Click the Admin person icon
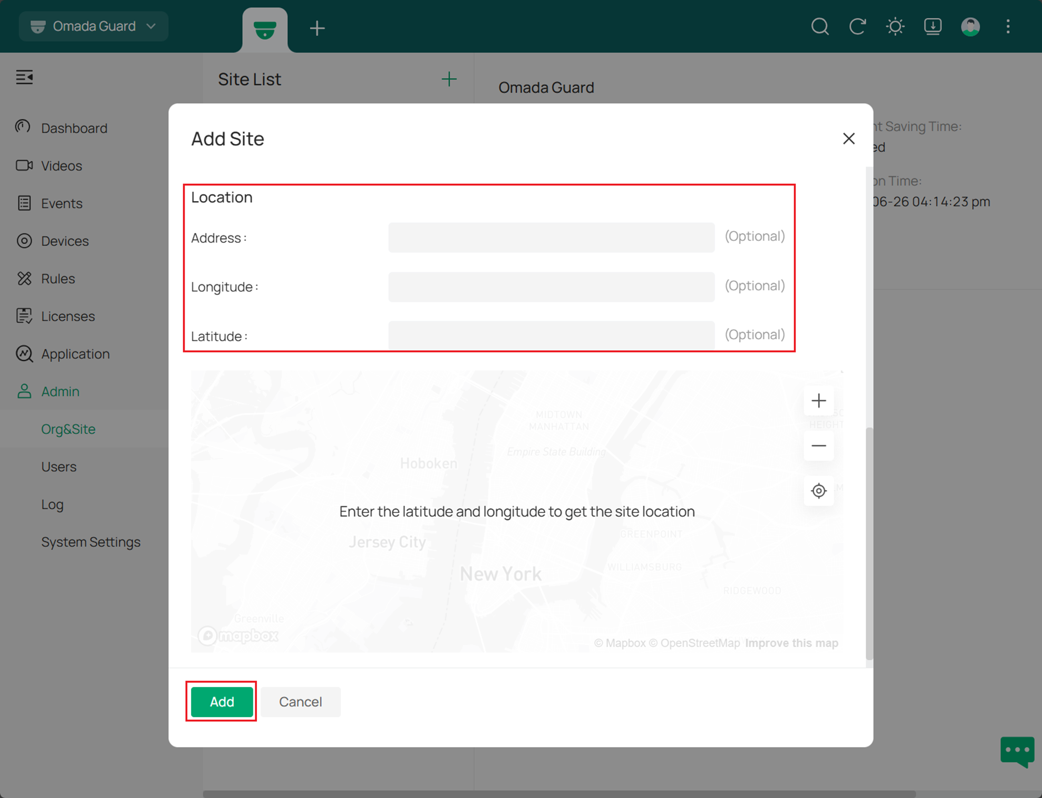 [24, 391]
